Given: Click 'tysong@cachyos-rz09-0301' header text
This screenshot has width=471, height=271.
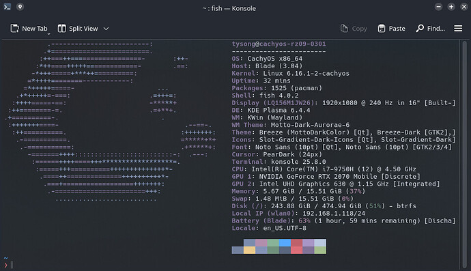Looking at the screenshot, I should pyautogui.click(x=279, y=44).
